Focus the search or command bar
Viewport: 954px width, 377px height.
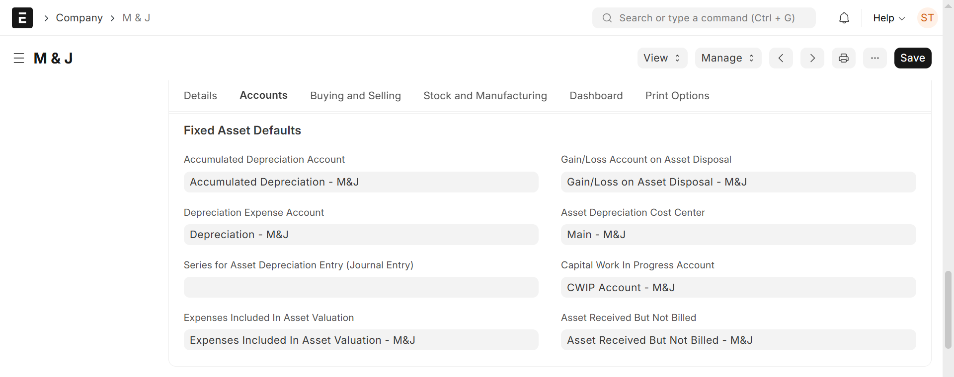click(x=704, y=18)
